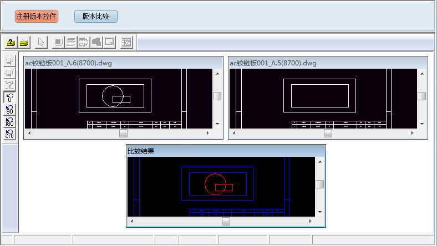Select the arrow pointer tool
The image size is (437, 246).
coord(41,42)
